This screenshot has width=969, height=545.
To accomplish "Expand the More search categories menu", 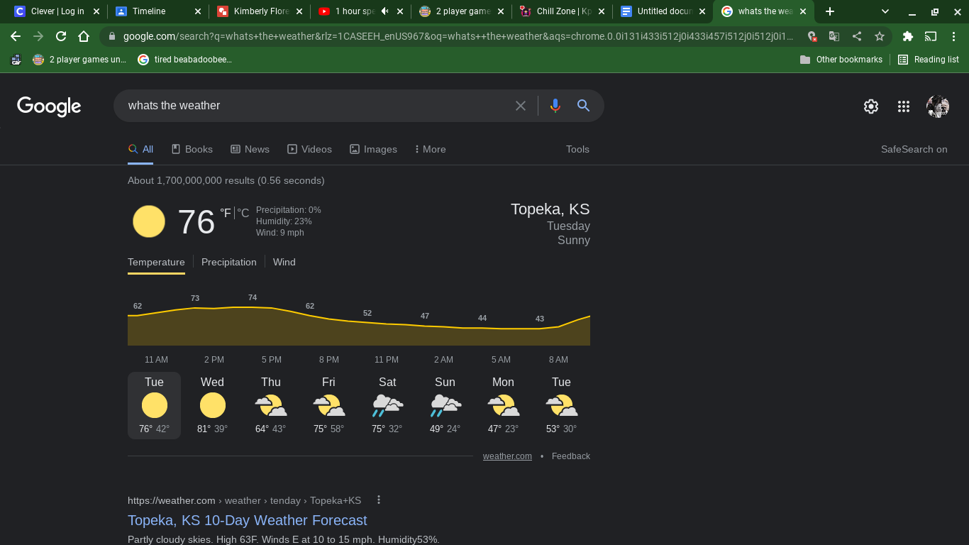I will coord(430,149).
